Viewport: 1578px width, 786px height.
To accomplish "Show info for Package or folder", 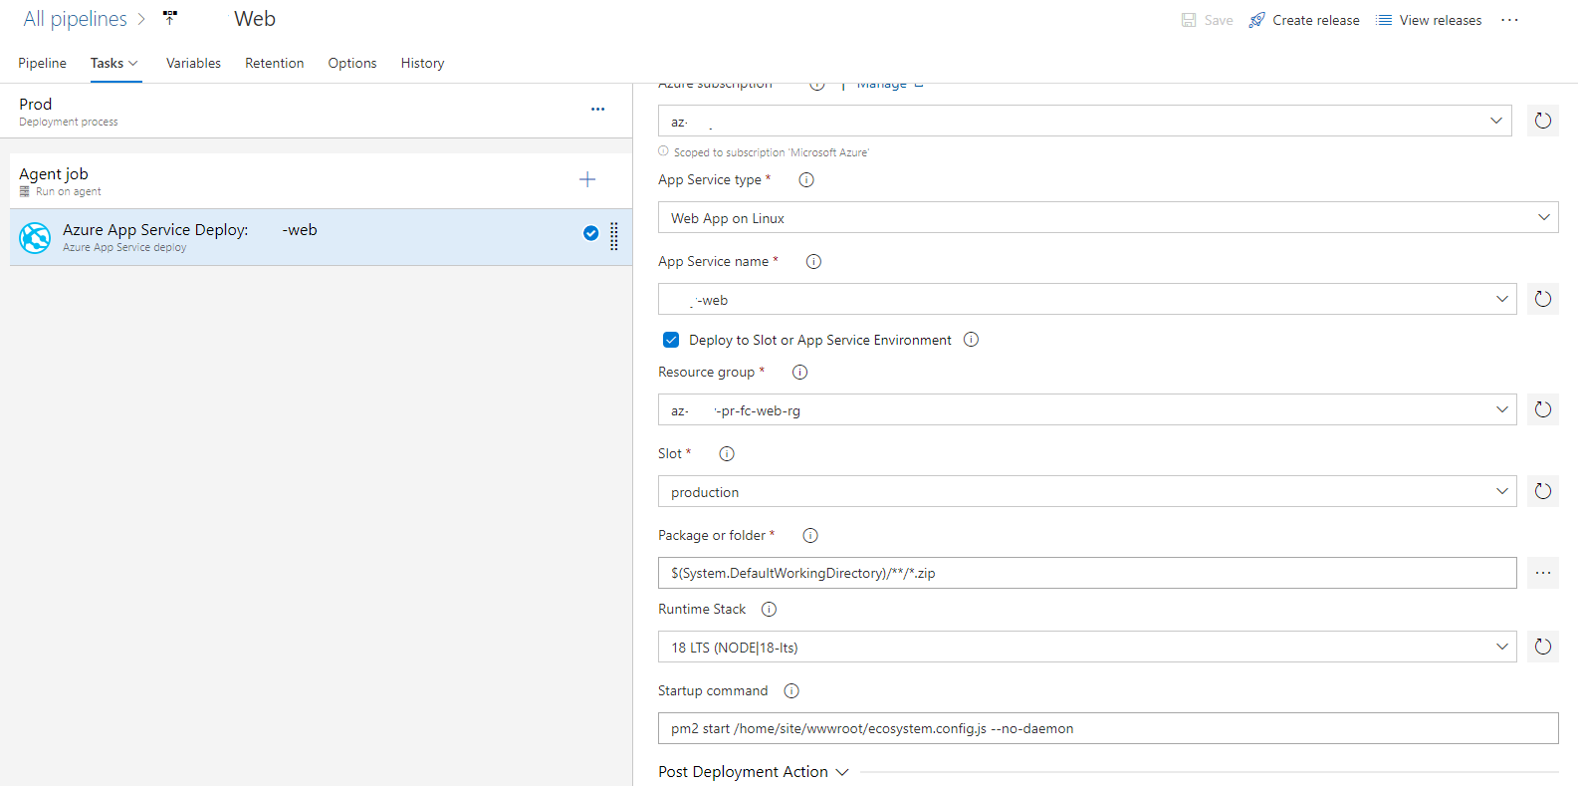I will click(x=810, y=536).
